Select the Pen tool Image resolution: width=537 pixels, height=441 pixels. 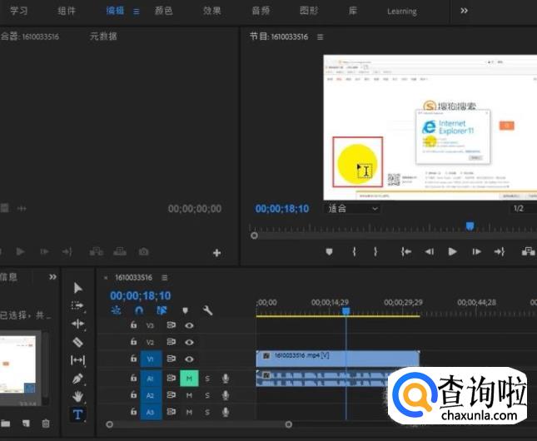coord(78,379)
